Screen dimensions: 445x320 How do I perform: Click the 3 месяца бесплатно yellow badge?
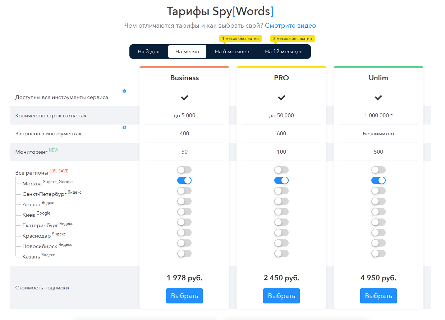(x=293, y=39)
